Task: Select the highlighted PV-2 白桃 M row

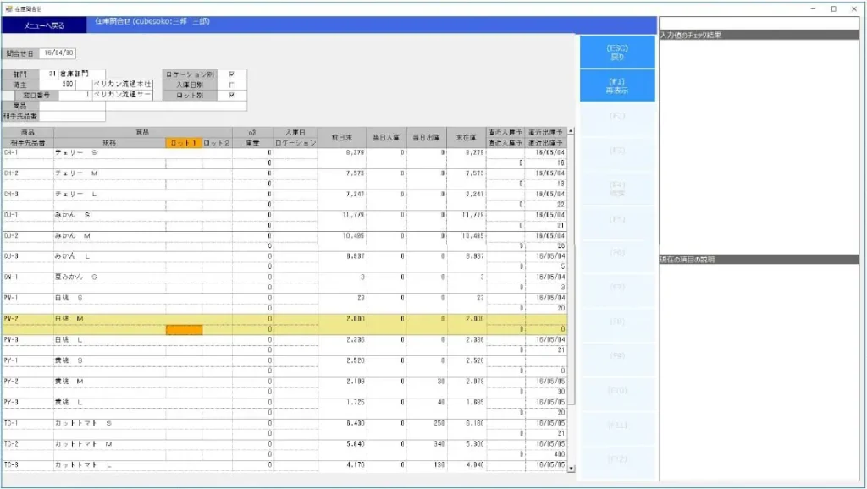Action: tap(110, 318)
